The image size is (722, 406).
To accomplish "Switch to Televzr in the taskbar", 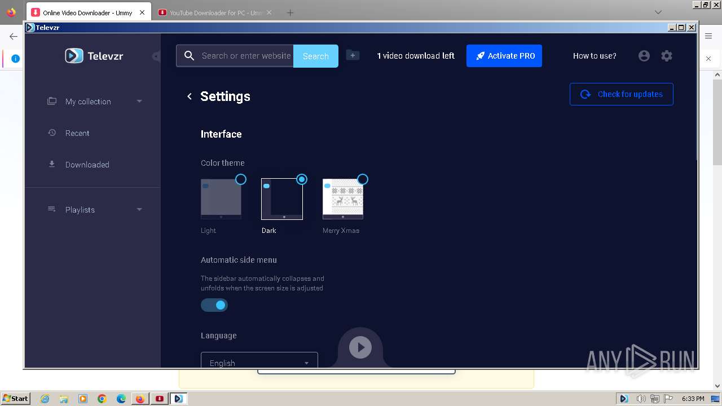I will [179, 399].
